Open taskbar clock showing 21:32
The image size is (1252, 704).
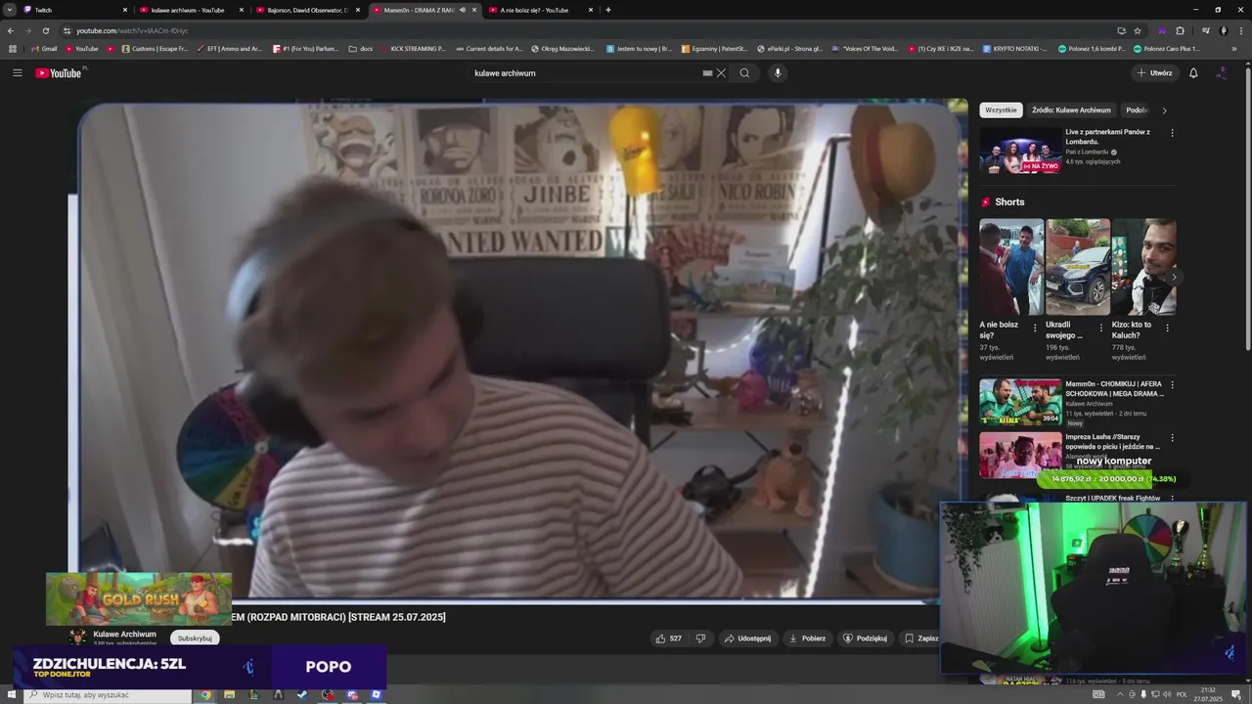1208,694
